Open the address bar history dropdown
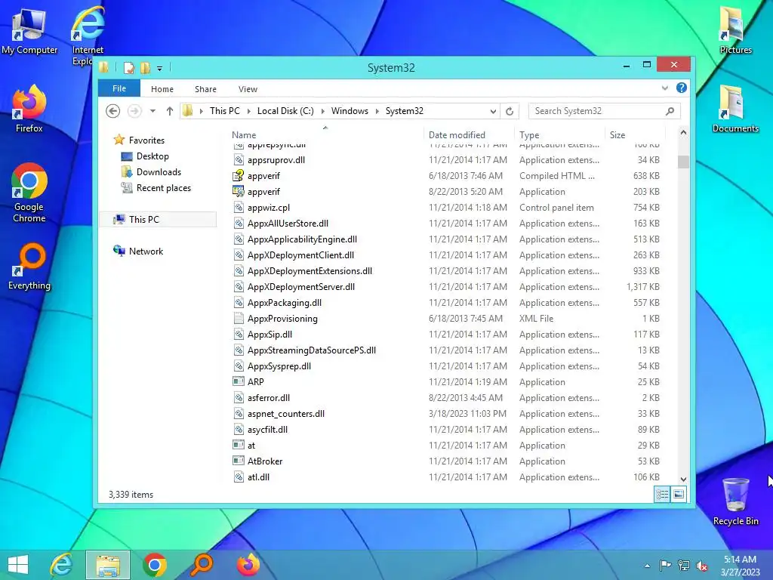 (x=493, y=112)
